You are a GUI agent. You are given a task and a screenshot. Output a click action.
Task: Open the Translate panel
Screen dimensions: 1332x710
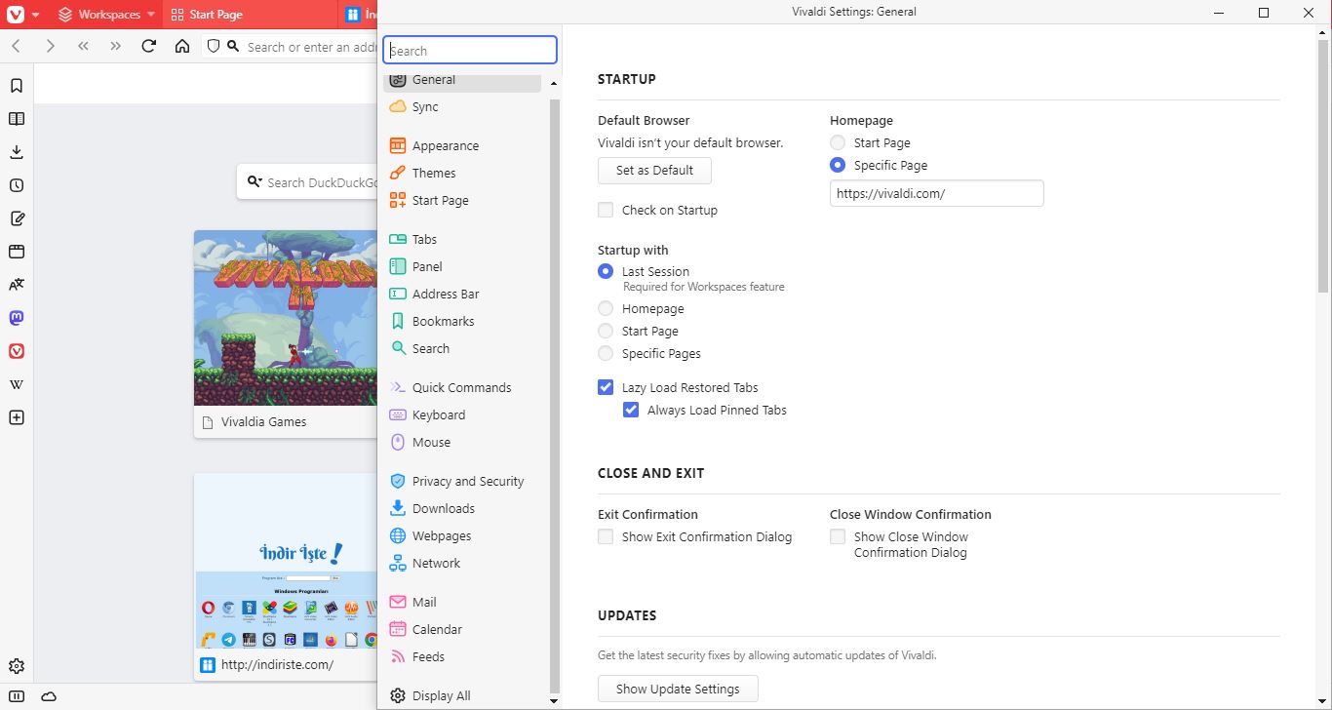click(x=17, y=285)
